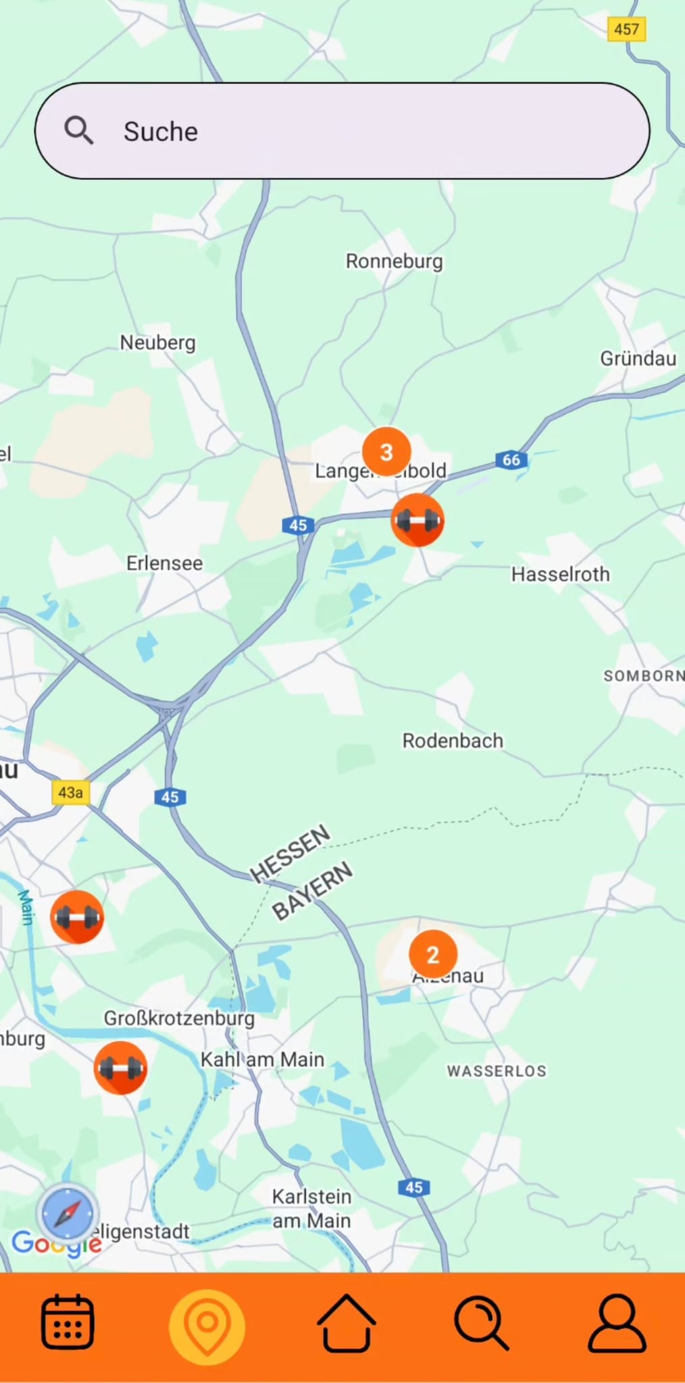Focus the Suche search field
Image resolution: width=685 pixels, height=1383 pixels.
tap(342, 131)
